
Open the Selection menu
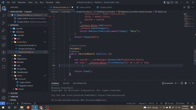pyautogui.click(x=22, y=2)
